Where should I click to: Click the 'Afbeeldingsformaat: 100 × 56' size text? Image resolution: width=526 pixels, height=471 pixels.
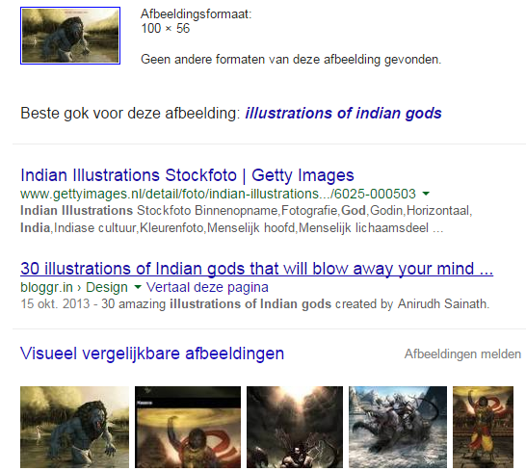pyautogui.click(x=196, y=21)
